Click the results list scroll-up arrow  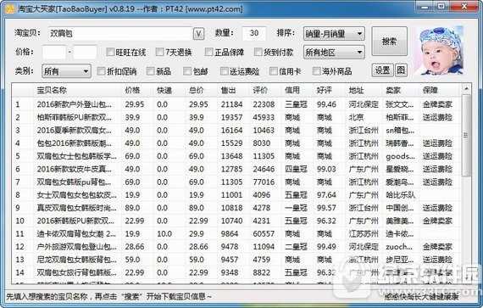466,89
